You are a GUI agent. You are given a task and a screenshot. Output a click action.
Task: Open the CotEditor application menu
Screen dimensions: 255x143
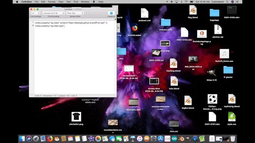[26, 2]
